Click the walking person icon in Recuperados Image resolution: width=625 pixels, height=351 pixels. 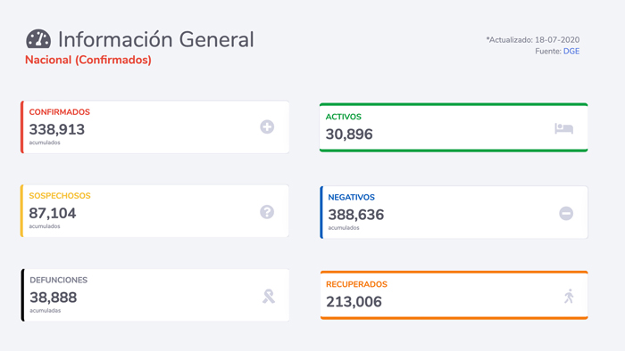[570, 296]
